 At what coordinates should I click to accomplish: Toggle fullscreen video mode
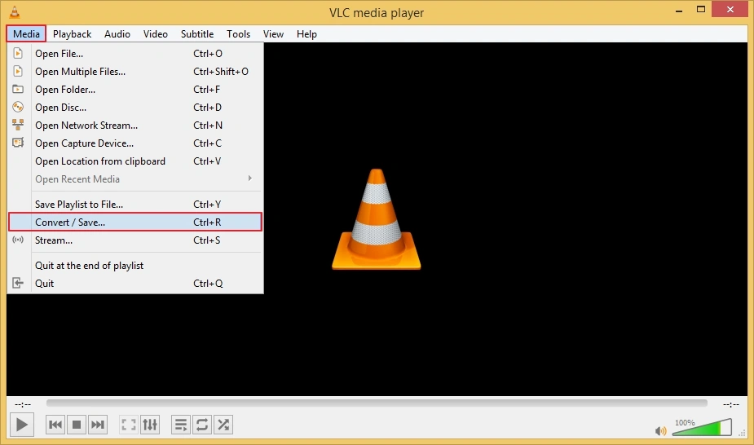point(129,425)
